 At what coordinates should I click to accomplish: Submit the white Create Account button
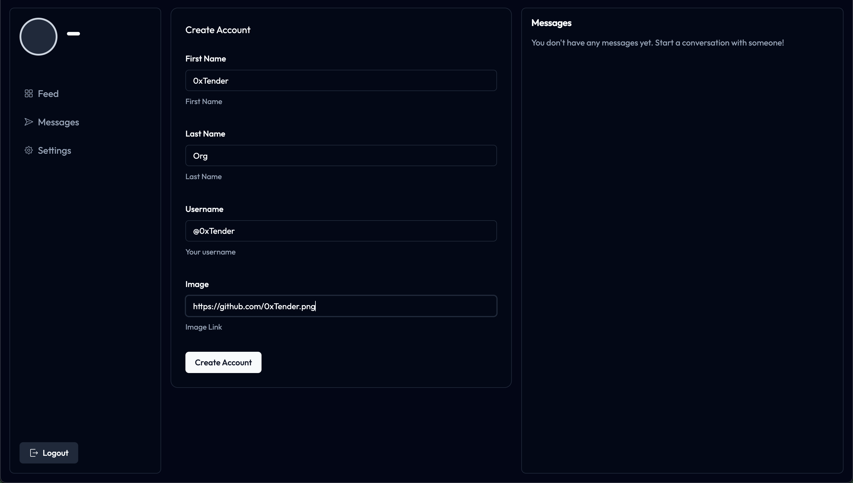click(223, 362)
